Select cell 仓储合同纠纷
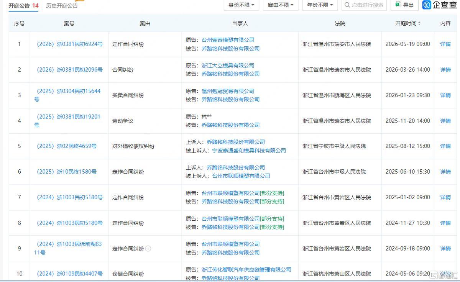Screen dimensions: 460x282 pyautogui.click(x=128, y=274)
